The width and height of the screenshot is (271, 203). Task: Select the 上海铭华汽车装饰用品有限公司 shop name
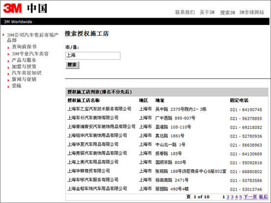pyautogui.click(x=97, y=135)
